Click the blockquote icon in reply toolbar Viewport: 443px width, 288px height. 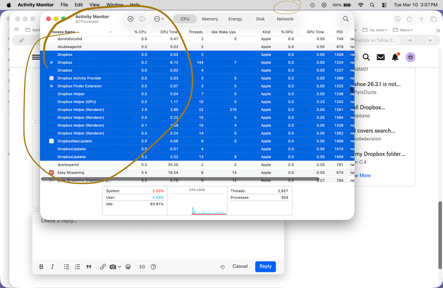click(89, 266)
